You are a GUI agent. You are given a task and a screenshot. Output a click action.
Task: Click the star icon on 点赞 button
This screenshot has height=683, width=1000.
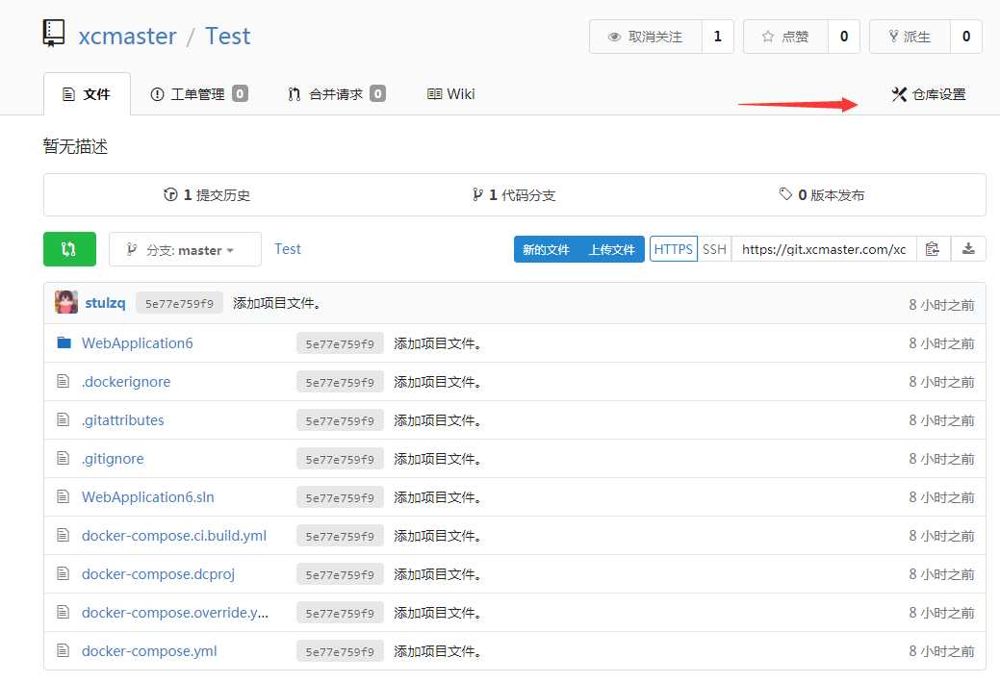point(768,37)
